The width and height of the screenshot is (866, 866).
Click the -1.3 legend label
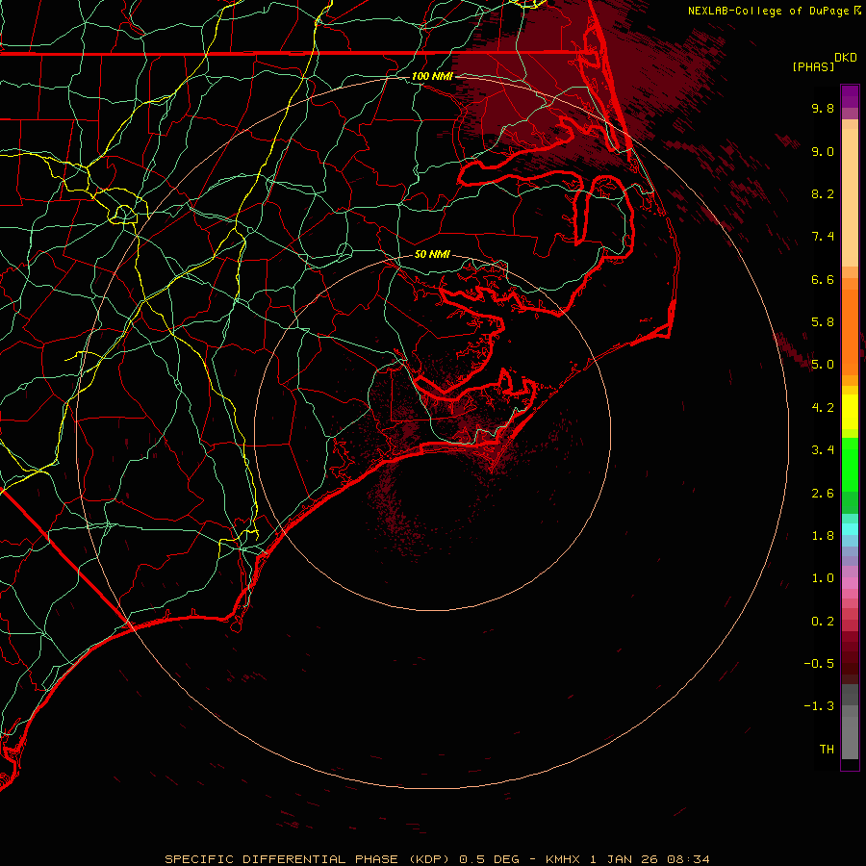pos(819,706)
